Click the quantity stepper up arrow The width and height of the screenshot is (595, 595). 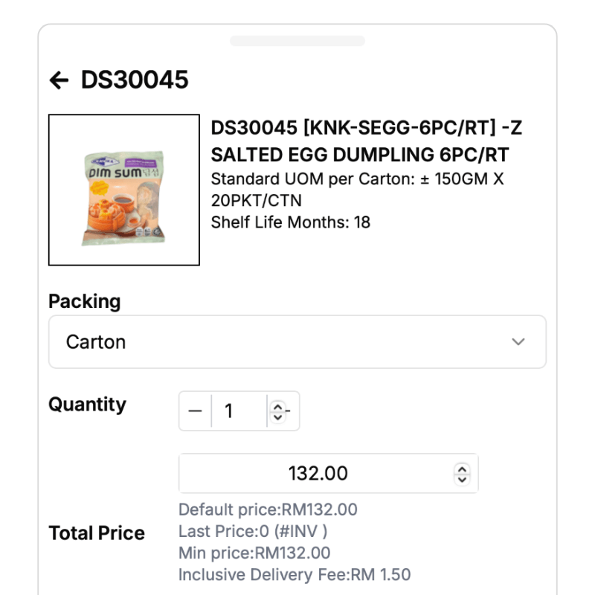click(x=278, y=407)
